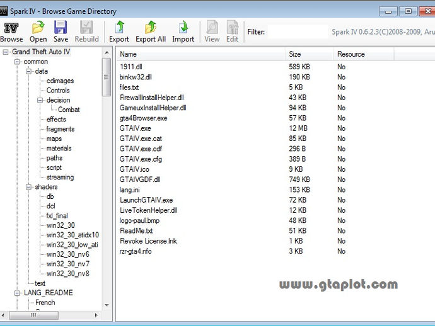Screen dimensions: 435x326
Task: Open the fragments folder
Action: pyautogui.click(x=60, y=129)
